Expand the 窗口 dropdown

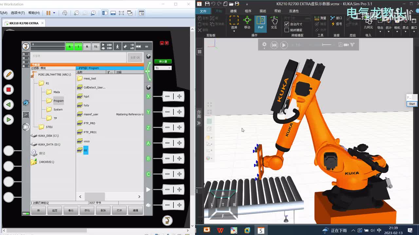(414, 31)
